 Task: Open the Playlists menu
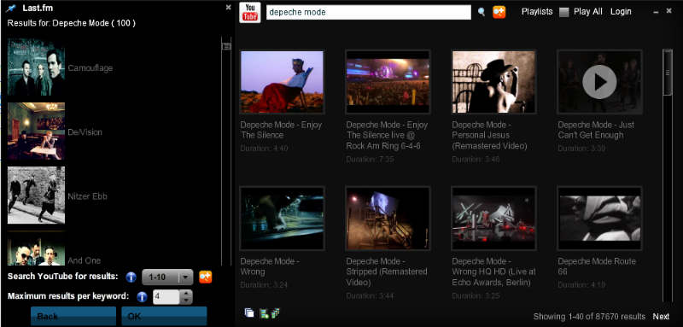[x=537, y=12]
